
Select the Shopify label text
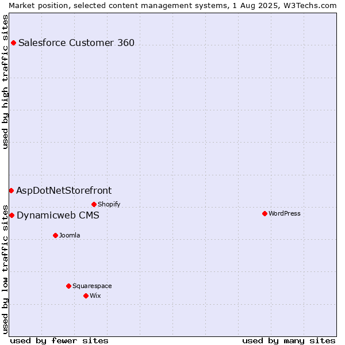point(109,204)
